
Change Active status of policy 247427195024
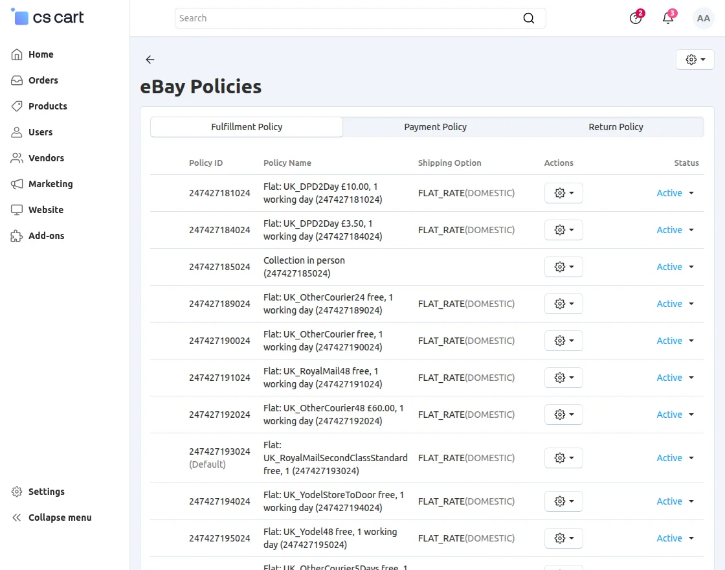point(675,538)
